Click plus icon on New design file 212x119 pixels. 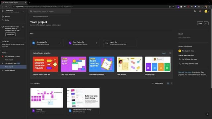tap(60, 43)
